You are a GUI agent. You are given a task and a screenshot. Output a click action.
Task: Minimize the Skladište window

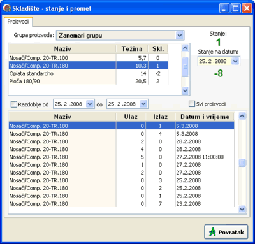point(224,8)
